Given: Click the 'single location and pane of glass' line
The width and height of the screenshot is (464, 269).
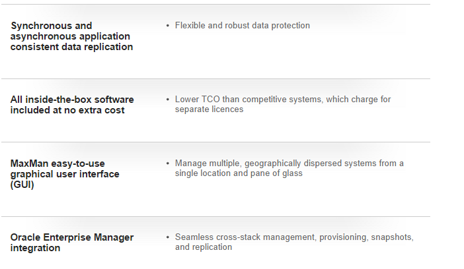Looking at the screenshot, I should 239,173.
